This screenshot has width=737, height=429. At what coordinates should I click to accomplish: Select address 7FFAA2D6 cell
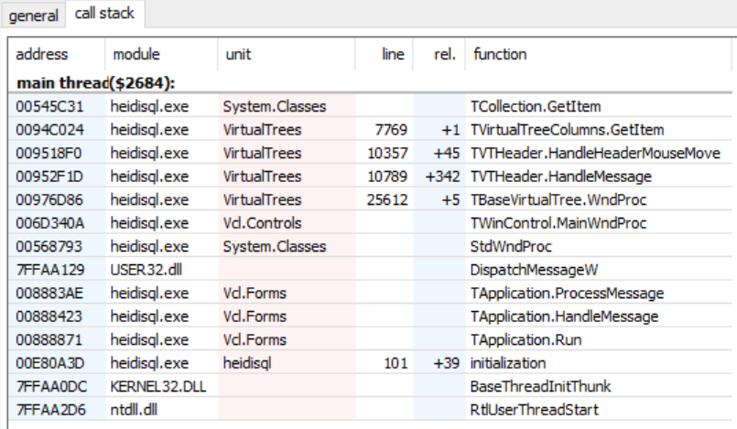pyautogui.click(x=50, y=410)
